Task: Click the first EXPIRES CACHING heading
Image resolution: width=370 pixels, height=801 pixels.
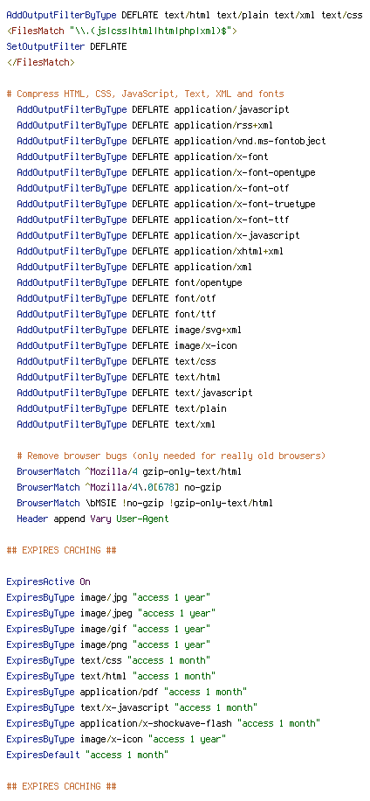Action: 61,551
